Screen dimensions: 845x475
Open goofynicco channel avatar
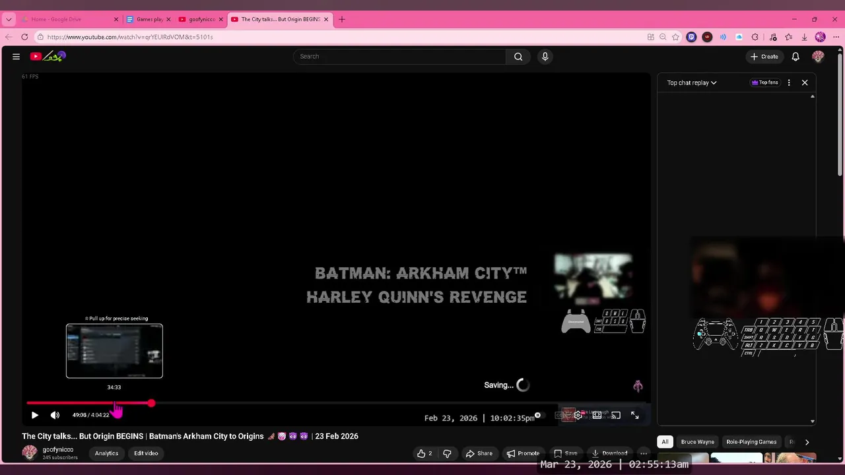(30, 453)
